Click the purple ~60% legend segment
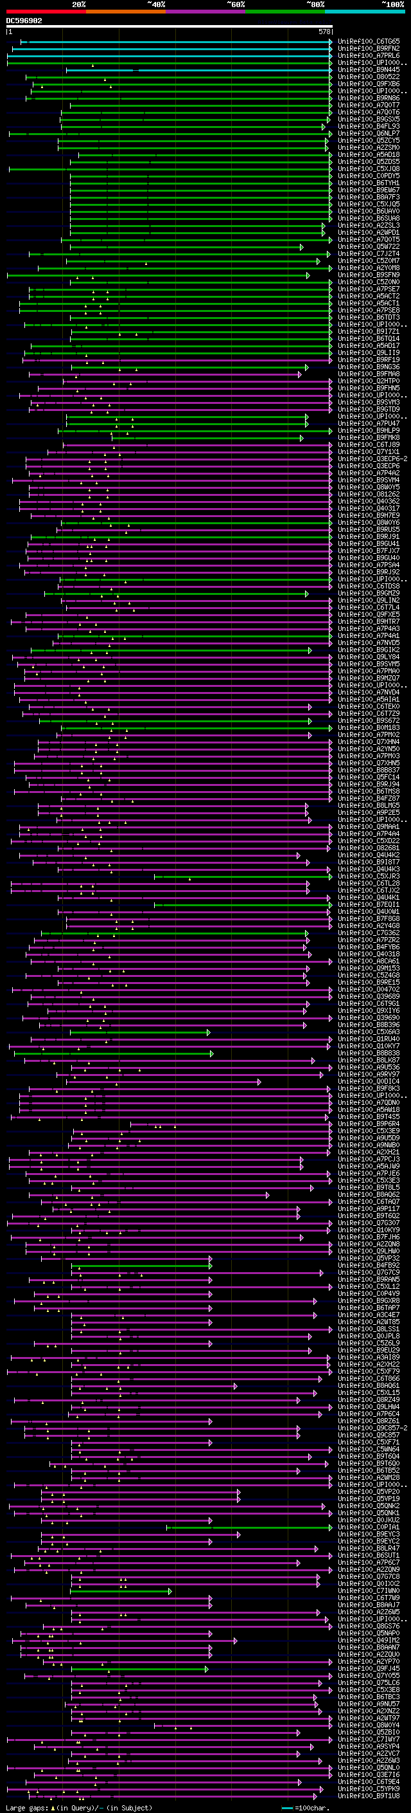411x1813 pixels. coord(206,12)
